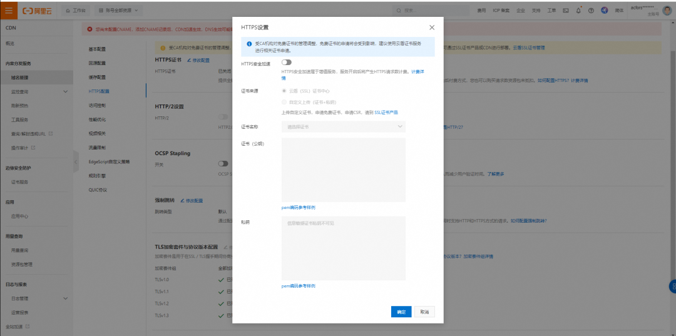The image size is (676, 336).
Task: Click the yellow warning icon in CA notice
Action: point(163,48)
